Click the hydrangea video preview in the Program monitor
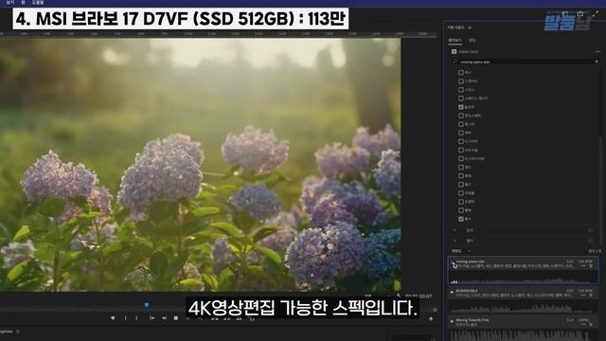This screenshot has height=341, width=606. pos(200,165)
